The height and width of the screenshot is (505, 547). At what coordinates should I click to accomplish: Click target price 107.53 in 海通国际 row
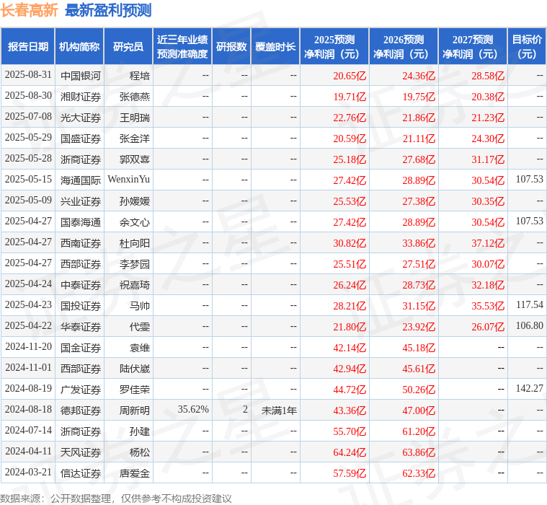pos(530,179)
